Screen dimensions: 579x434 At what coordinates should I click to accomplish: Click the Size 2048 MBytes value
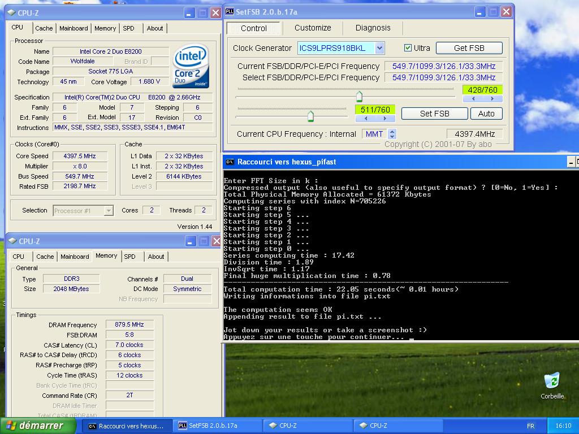(x=71, y=289)
